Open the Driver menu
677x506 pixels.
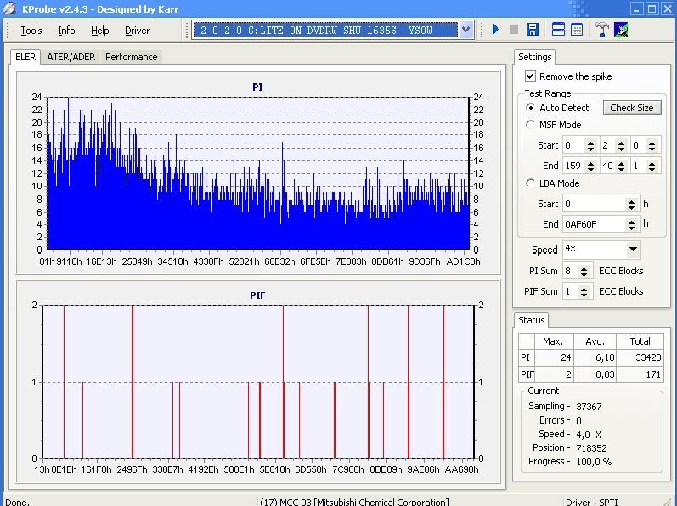pos(137,31)
